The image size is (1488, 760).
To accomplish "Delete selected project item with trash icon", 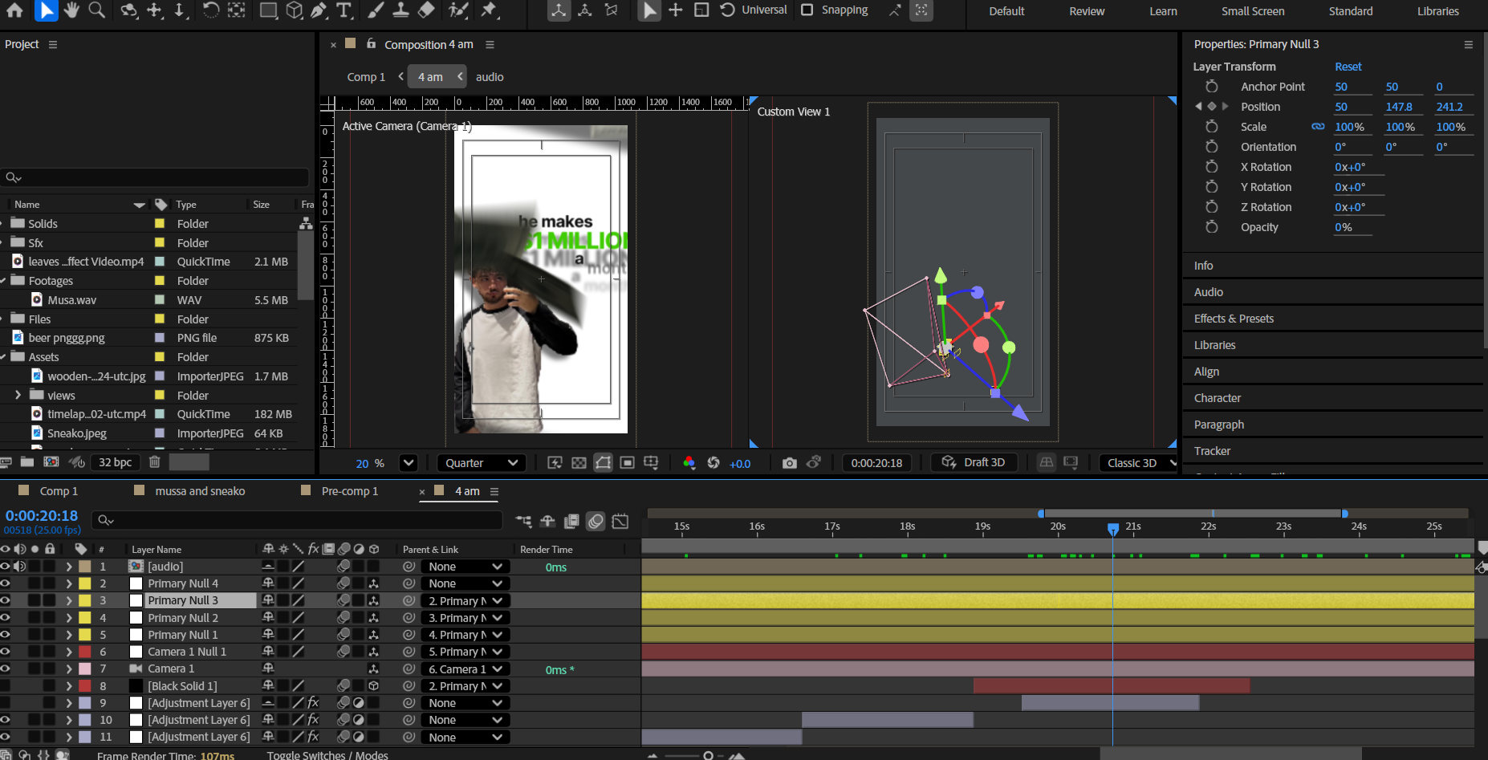I will pos(155,462).
